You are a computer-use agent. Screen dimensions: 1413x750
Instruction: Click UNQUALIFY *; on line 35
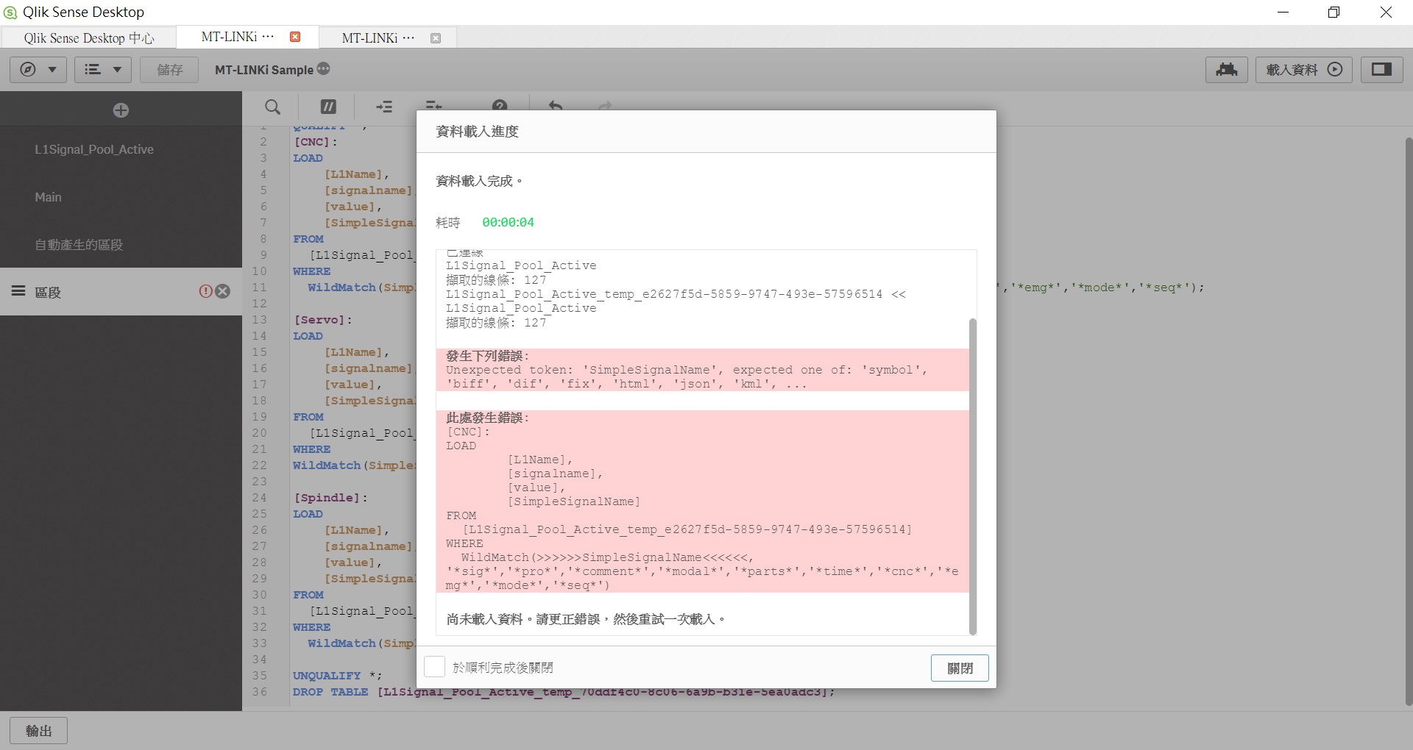337,676
